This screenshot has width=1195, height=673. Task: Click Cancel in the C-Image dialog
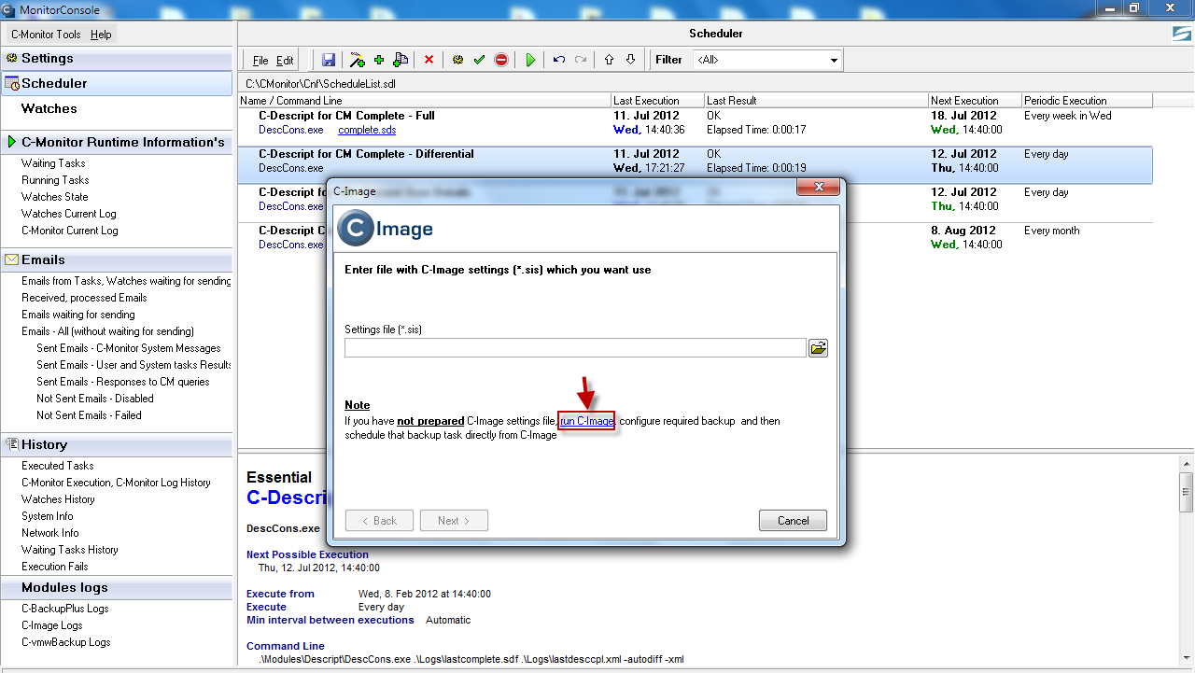[793, 521]
